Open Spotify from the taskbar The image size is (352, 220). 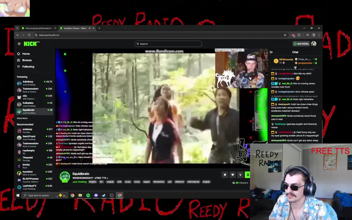pyautogui.click(x=88, y=195)
